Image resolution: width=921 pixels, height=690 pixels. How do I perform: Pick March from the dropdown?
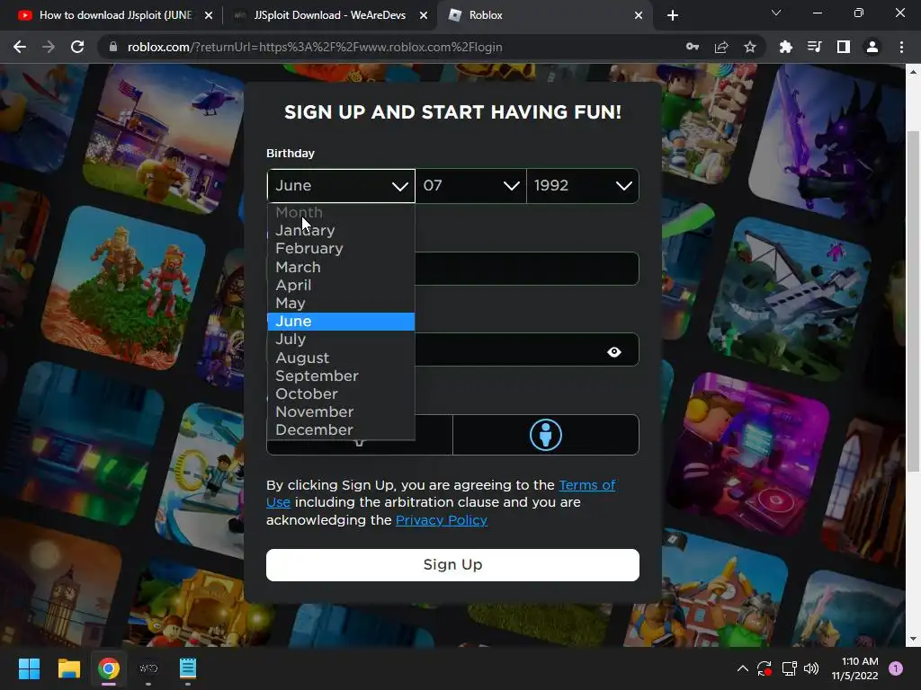point(341,267)
